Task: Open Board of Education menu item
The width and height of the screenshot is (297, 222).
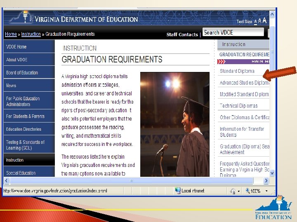Action: coord(29,72)
